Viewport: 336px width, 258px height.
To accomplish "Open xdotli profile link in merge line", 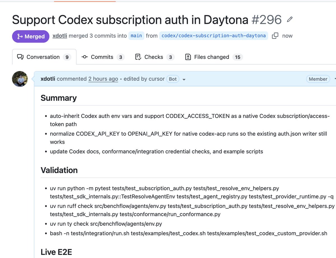I will click(x=60, y=36).
